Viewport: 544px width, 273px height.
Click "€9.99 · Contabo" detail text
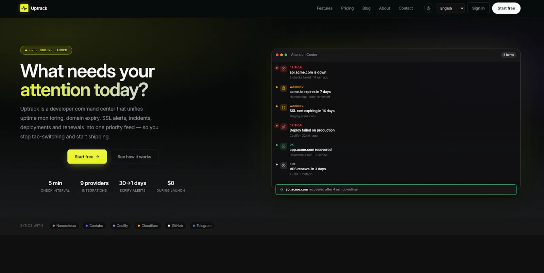[x=301, y=174]
